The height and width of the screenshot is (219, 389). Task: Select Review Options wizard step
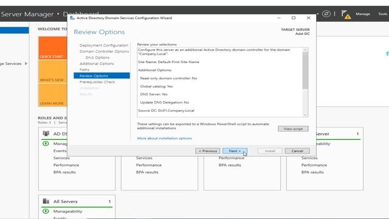coord(102,75)
